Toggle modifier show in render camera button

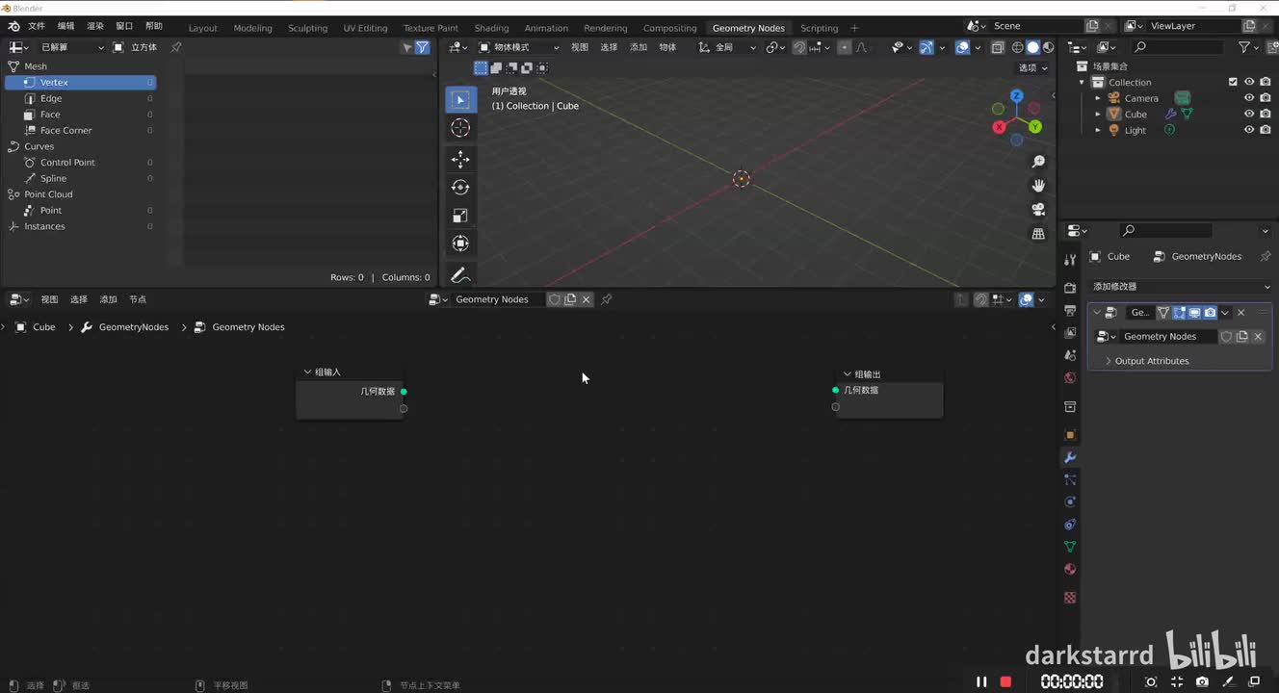coord(1210,313)
